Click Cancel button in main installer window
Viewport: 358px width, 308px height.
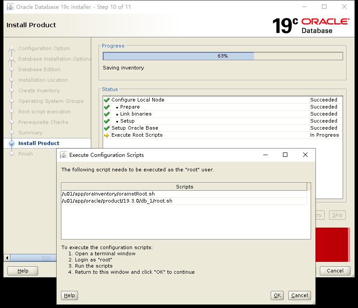pyautogui.click(x=335, y=271)
